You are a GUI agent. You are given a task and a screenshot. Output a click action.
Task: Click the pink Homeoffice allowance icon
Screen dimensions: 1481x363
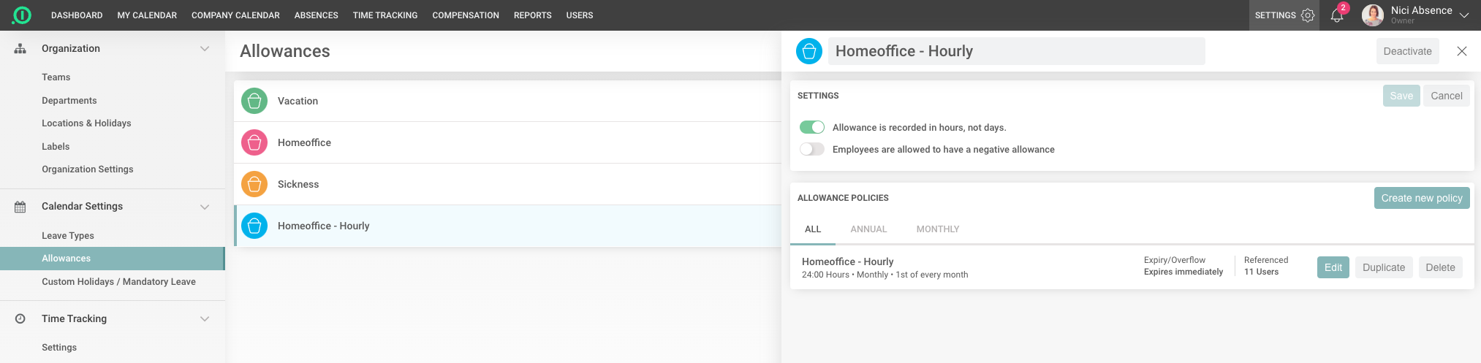(254, 142)
